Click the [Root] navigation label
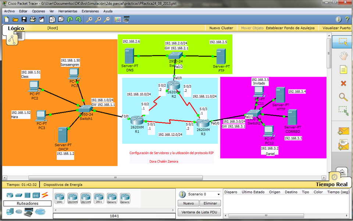This screenshot has width=353, height=221. (53, 28)
